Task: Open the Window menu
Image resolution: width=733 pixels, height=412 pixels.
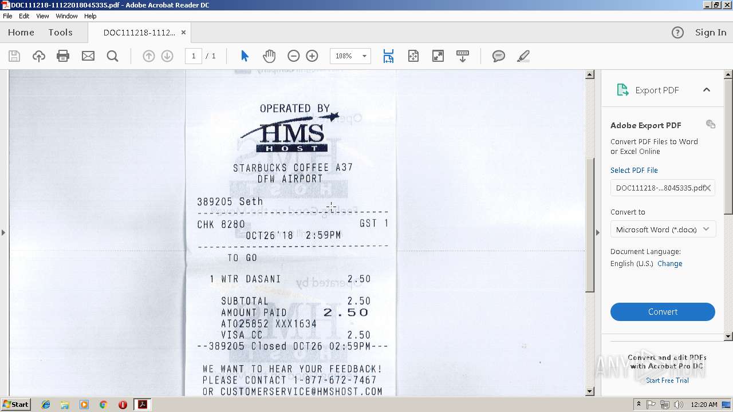Action: pos(66,16)
